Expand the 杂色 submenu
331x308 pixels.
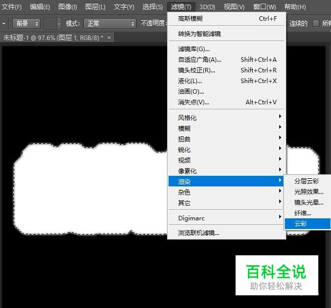[227, 192]
